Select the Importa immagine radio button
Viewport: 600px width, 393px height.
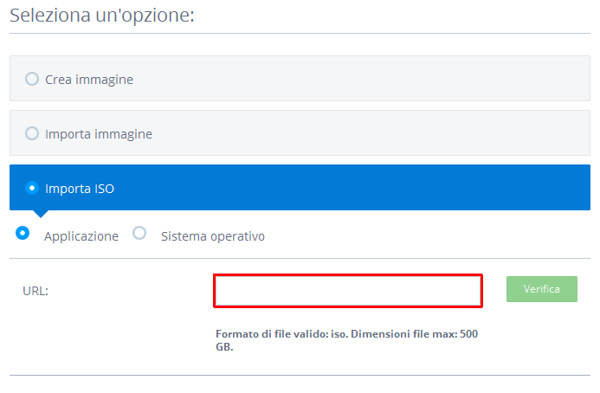32,133
